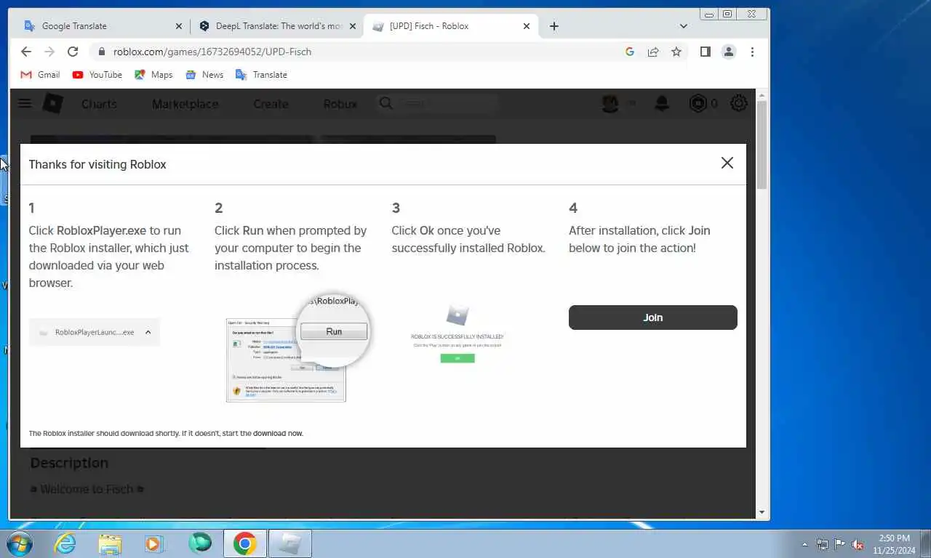
Task: Go back to the previous page
Action: click(26, 52)
